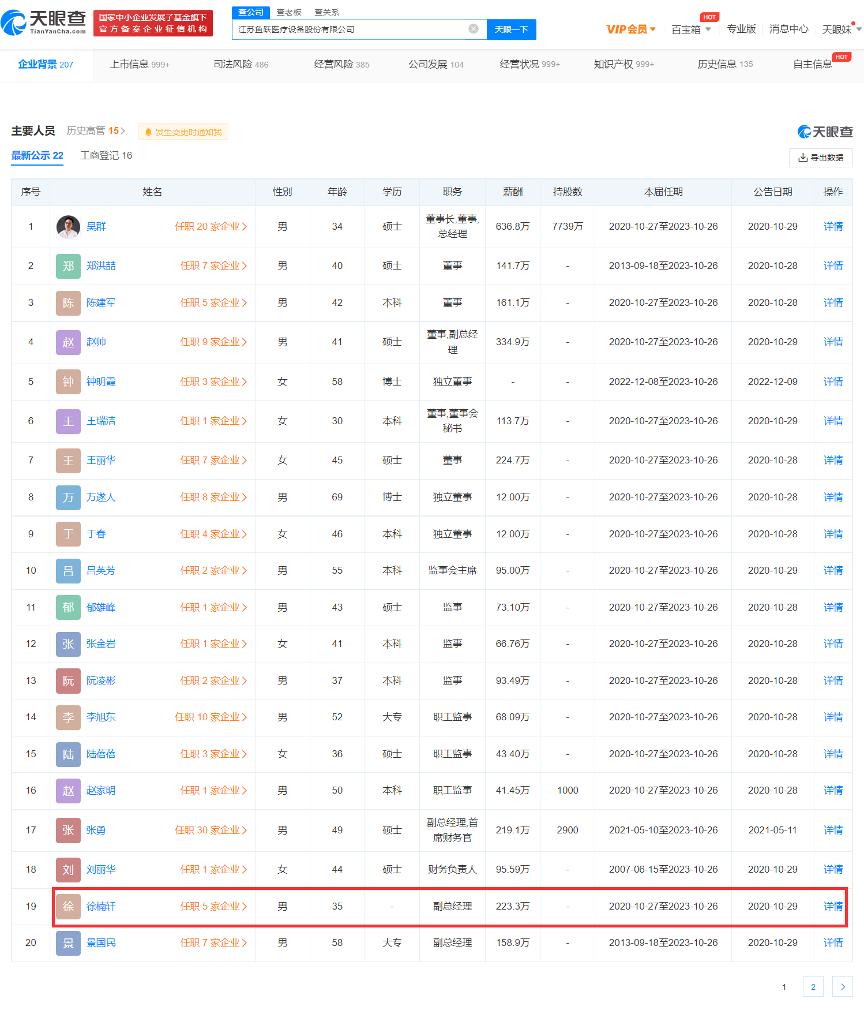Open 详情 for 吴群
The image size is (864, 1010).
point(833,227)
